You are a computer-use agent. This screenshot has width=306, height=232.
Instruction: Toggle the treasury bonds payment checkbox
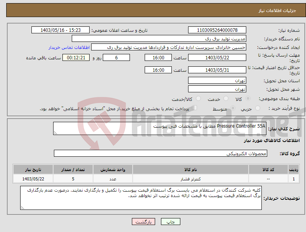194,108
